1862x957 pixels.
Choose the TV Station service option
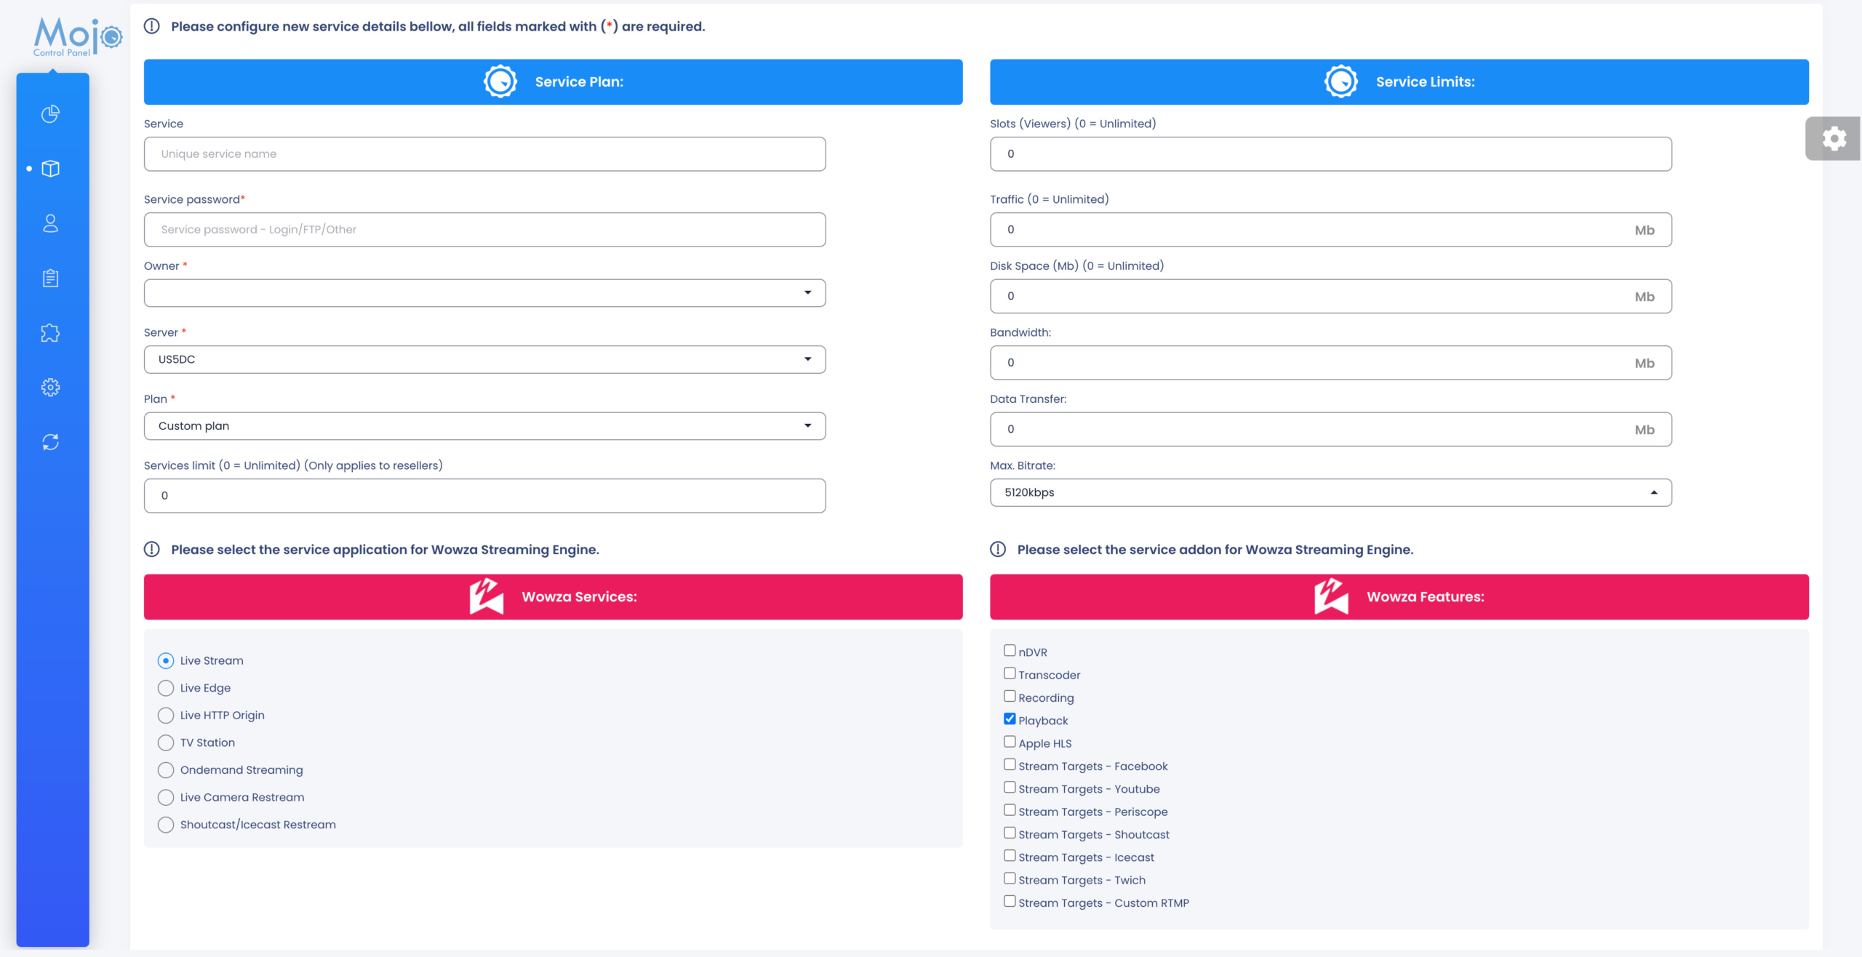[x=165, y=742]
